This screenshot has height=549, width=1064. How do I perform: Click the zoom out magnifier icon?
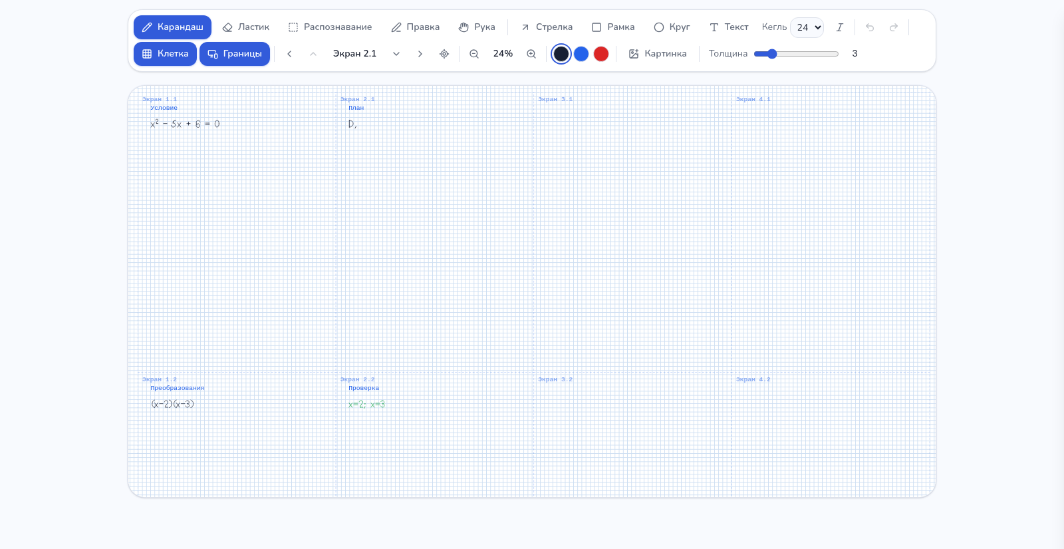pyautogui.click(x=474, y=54)
